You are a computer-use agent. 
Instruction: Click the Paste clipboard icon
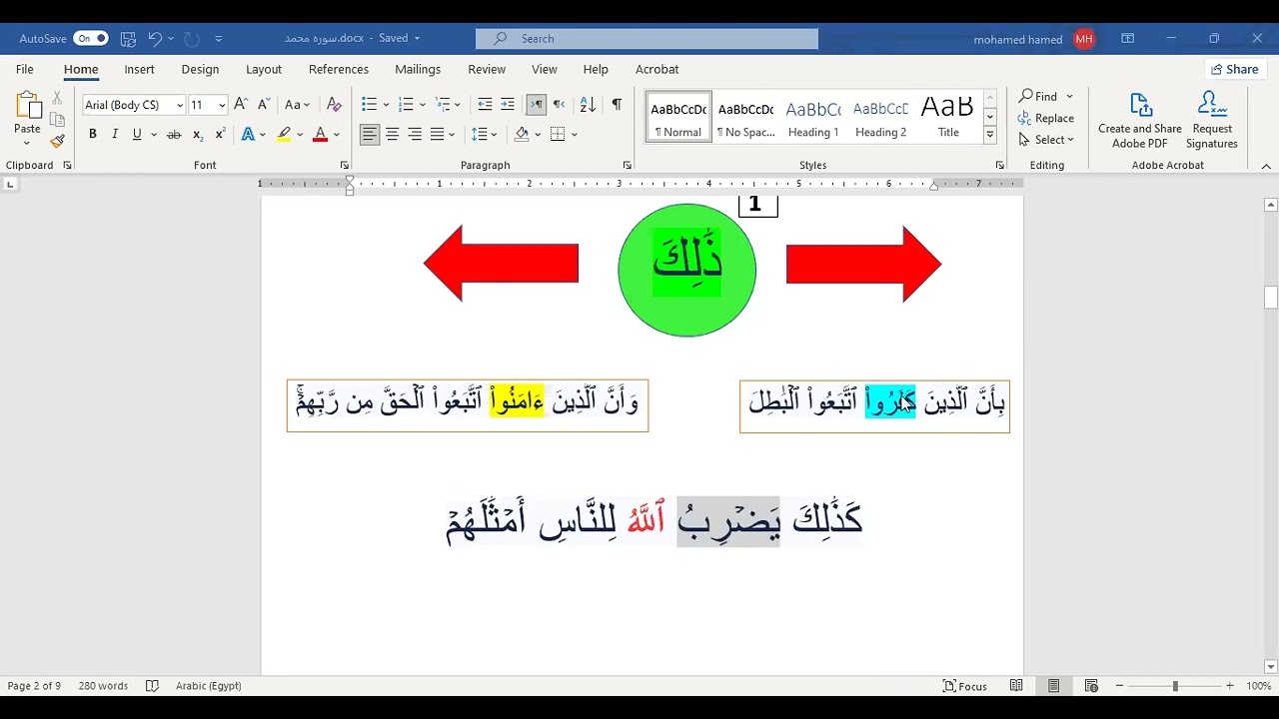coord(27,106)
